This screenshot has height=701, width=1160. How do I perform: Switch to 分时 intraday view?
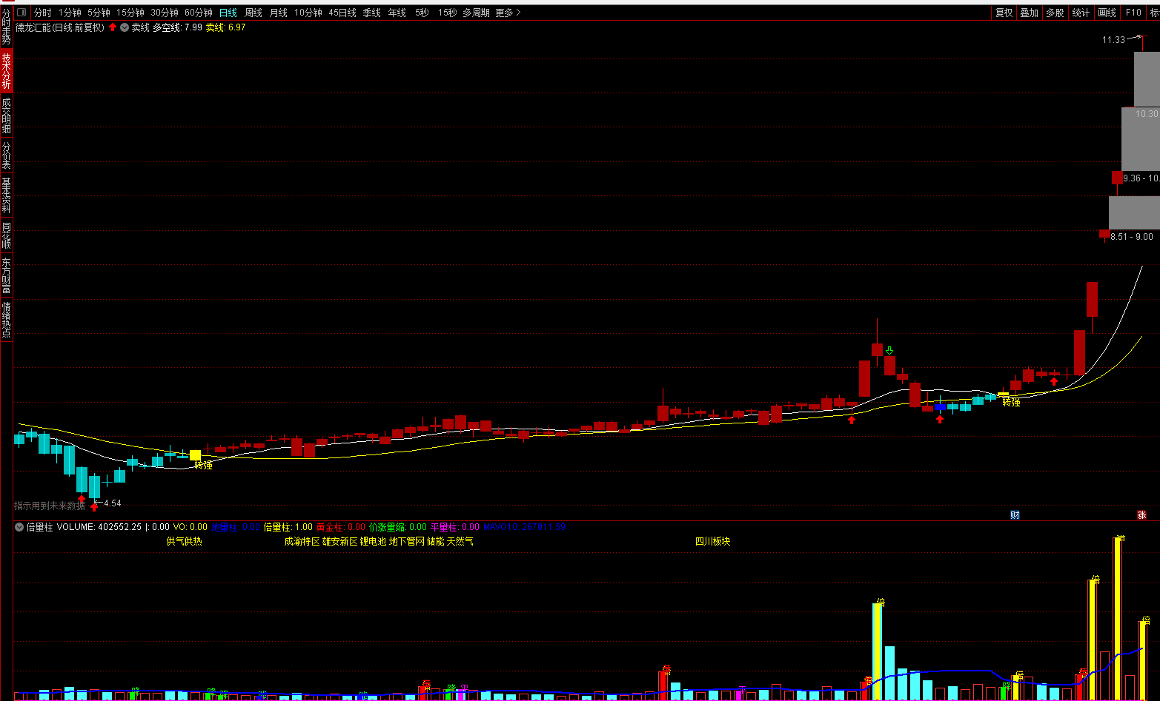point(43,13)
